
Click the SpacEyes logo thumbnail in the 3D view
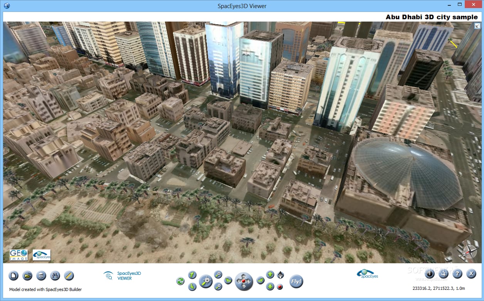tap(42, 255)
